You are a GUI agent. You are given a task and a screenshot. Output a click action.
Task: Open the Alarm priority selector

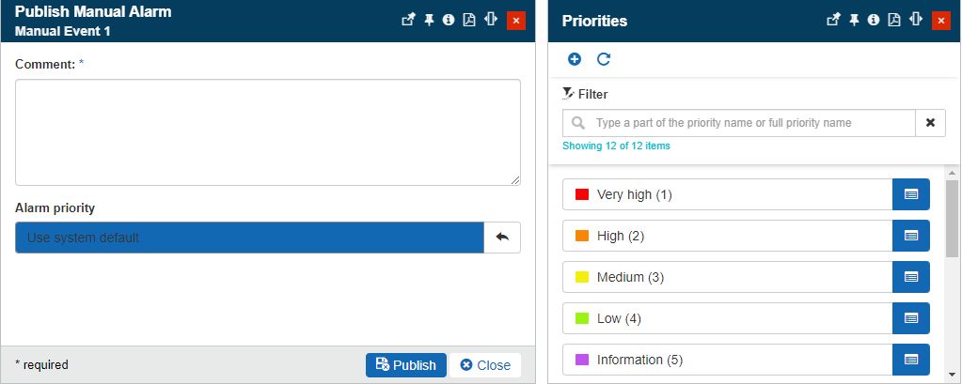click(x=249, y=238)
